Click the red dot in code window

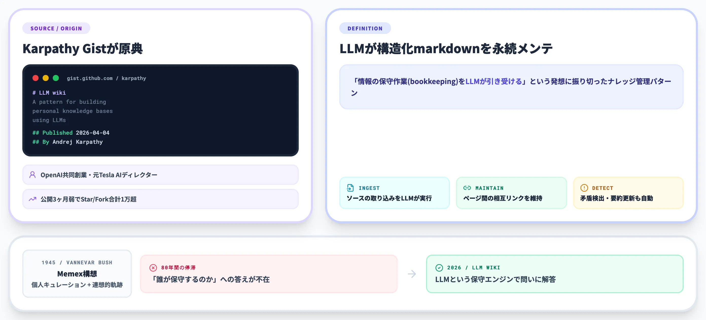point(35,78)
